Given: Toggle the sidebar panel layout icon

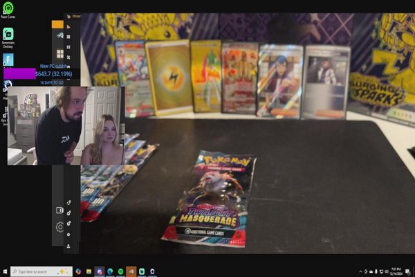Looking at the screenshot, I should (59, 211).
